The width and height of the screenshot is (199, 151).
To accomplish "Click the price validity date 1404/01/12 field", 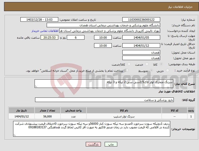I will coord(141,45).
